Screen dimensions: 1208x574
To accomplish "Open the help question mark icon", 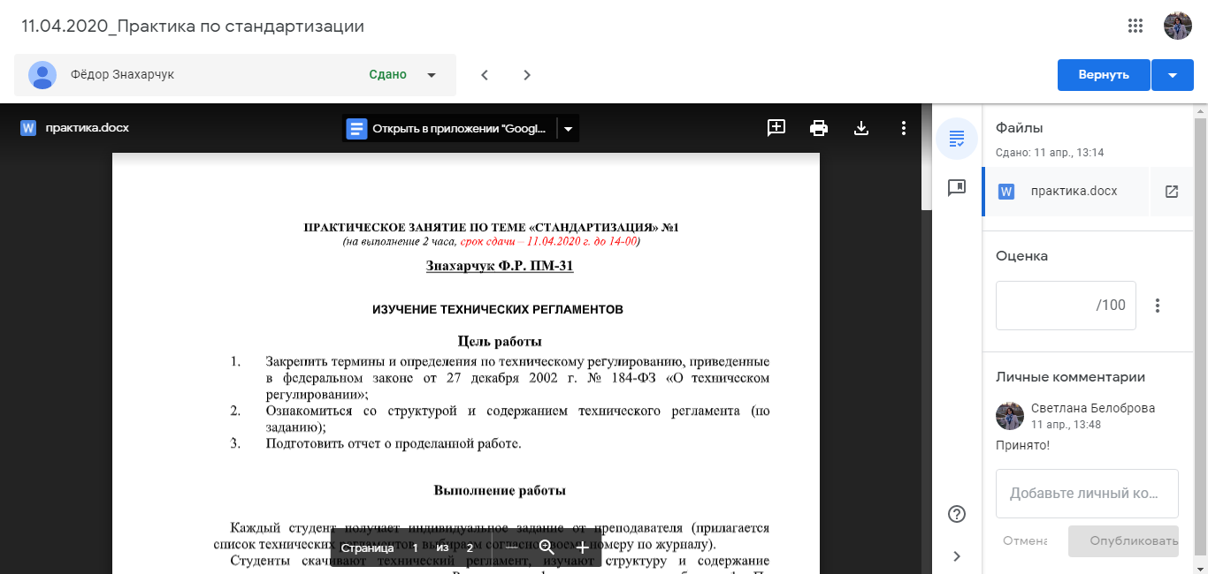I will click(956, 514).
